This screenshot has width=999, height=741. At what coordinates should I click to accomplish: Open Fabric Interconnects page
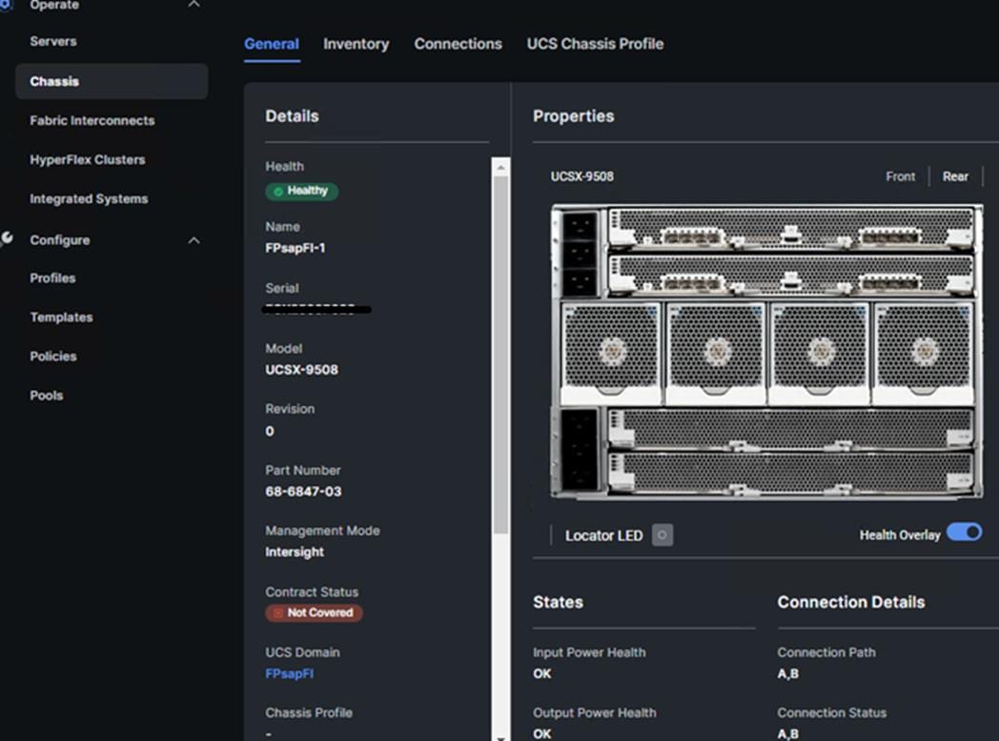click(x=92, y=120)
